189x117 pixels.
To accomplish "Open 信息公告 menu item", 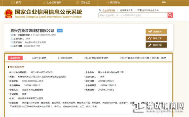I will [86, 2].
